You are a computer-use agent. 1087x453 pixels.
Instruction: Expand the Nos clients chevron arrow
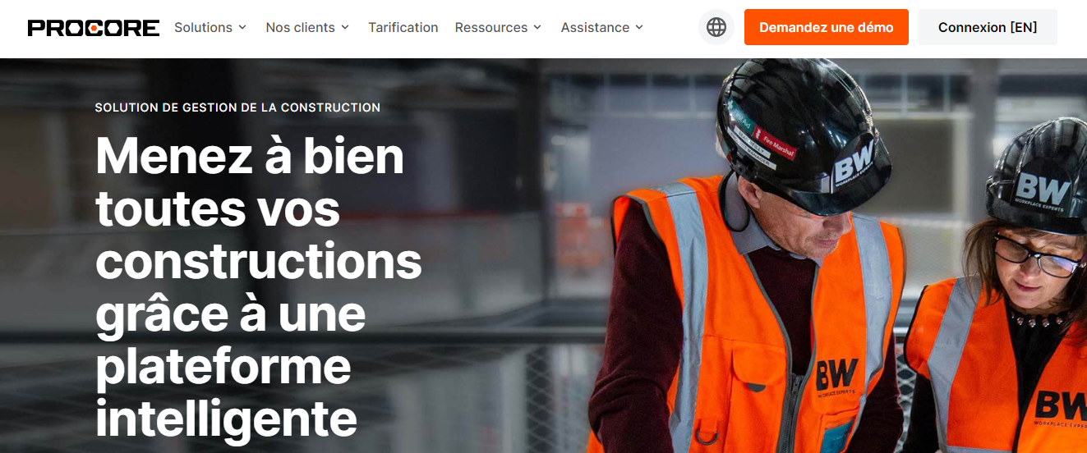345,28
